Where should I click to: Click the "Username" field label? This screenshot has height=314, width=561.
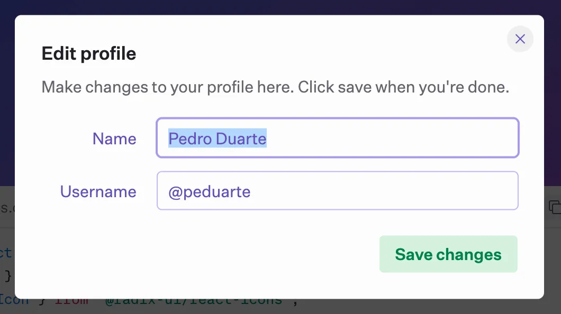(98, 191)
